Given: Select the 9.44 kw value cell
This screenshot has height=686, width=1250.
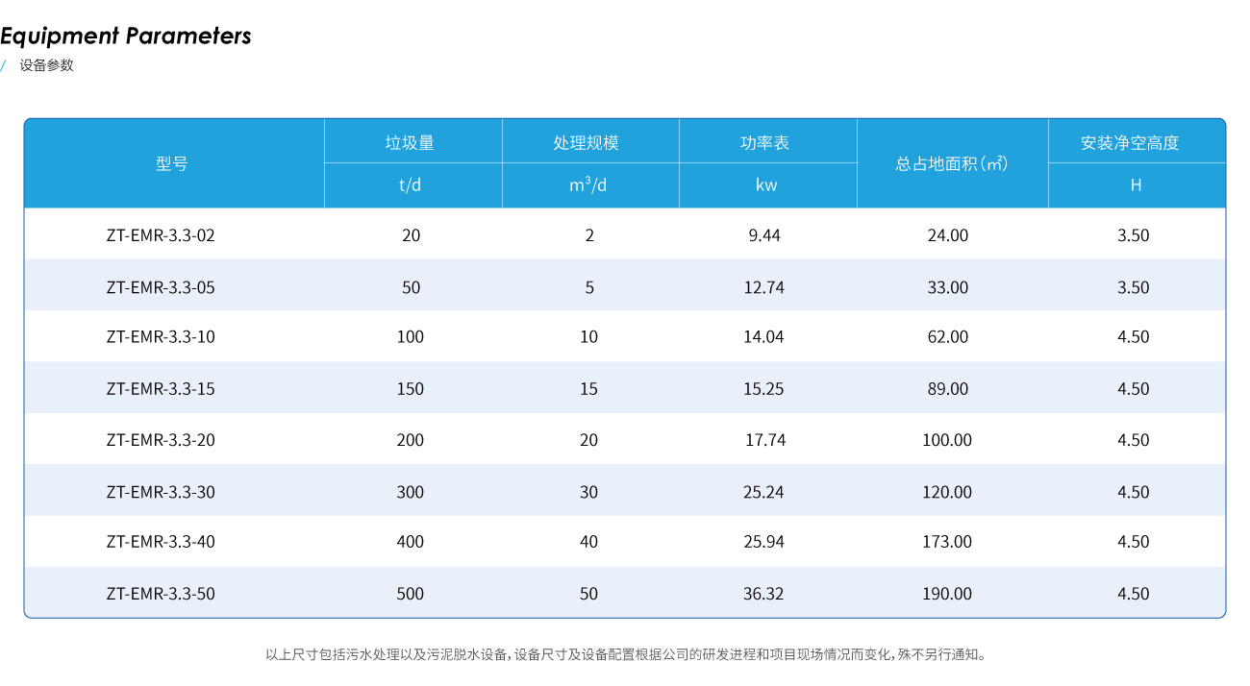Looking at the screenshot, I should 763,234.
